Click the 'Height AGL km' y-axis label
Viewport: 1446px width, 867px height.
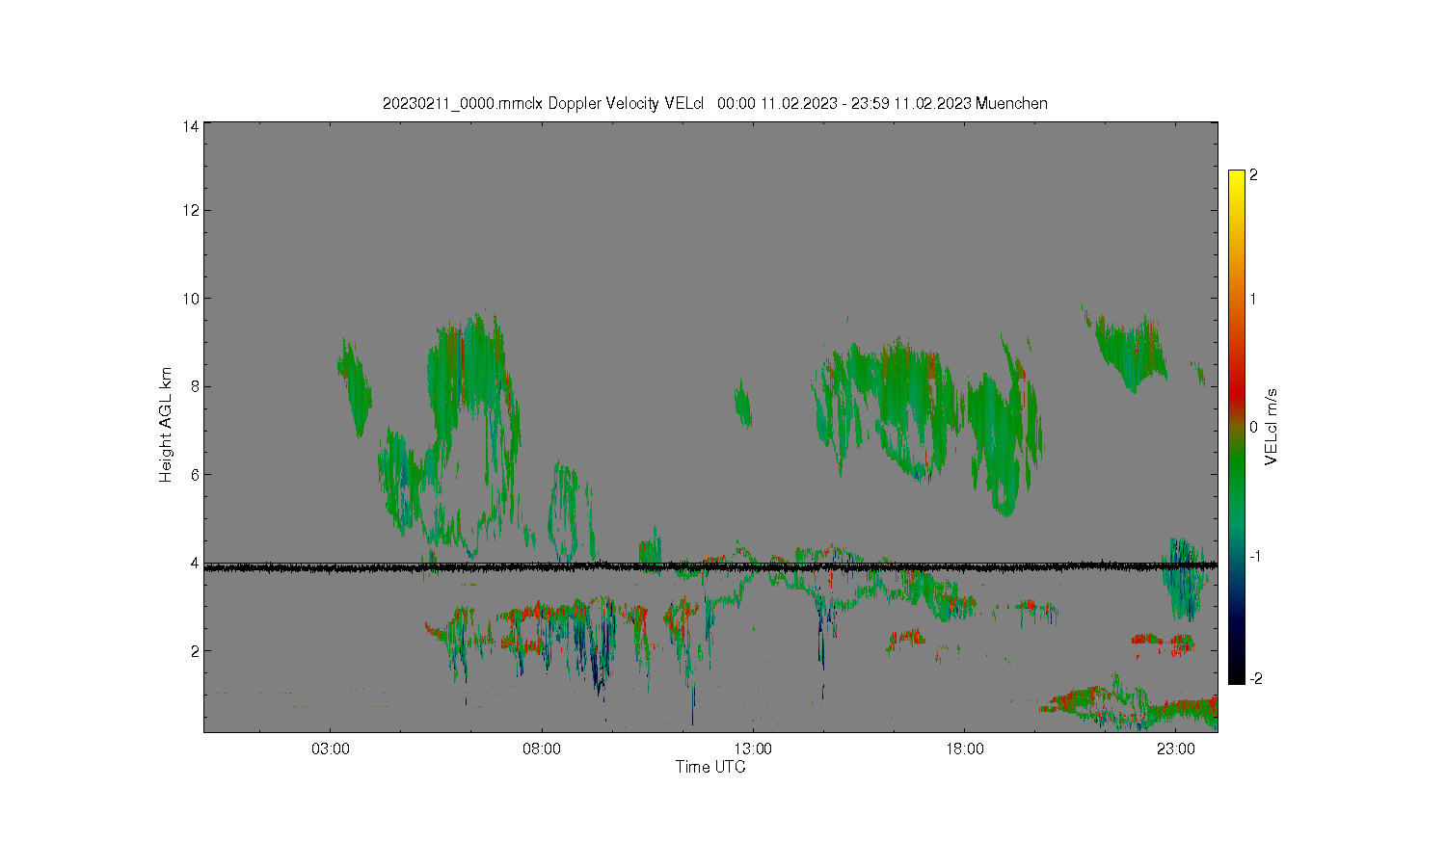coord(166,425)
